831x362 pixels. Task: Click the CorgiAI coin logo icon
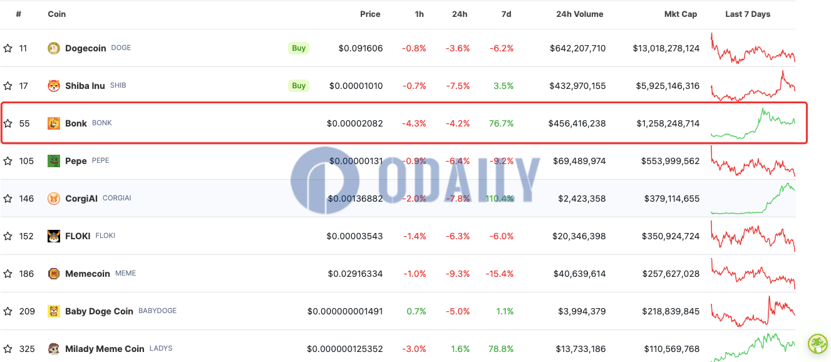pos(54,199)
